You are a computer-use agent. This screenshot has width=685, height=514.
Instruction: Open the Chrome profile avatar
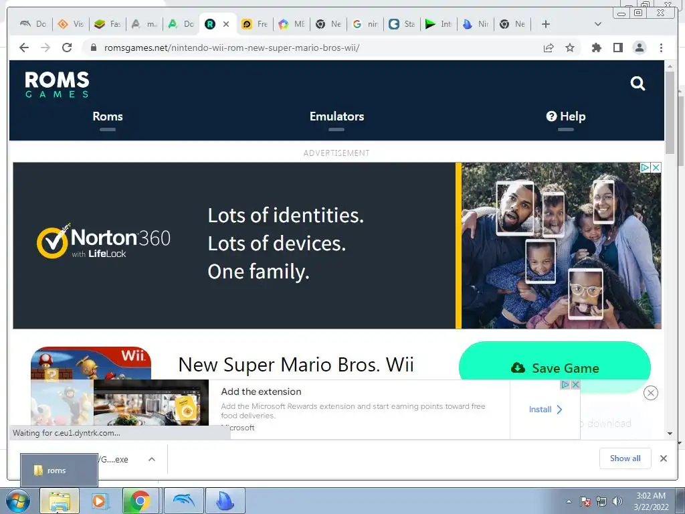pyautogui.click(x=640, y=48)
